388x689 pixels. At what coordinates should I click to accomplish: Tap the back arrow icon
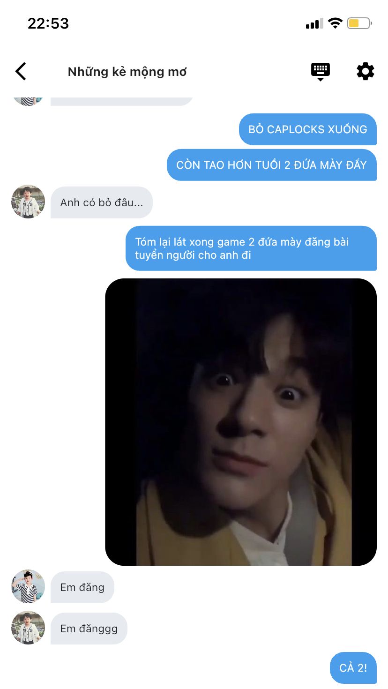[21, 72]
